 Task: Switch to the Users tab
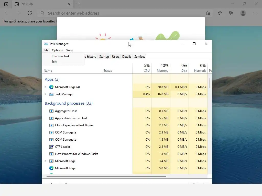[116, 57]
